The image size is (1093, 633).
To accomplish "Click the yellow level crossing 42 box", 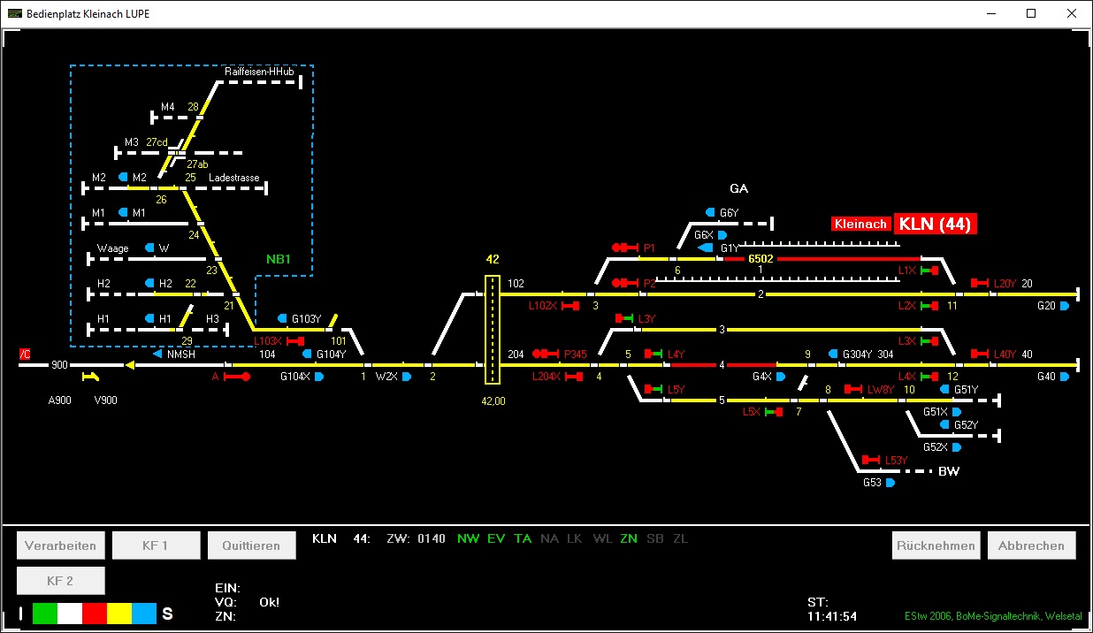I will point(493,330).
